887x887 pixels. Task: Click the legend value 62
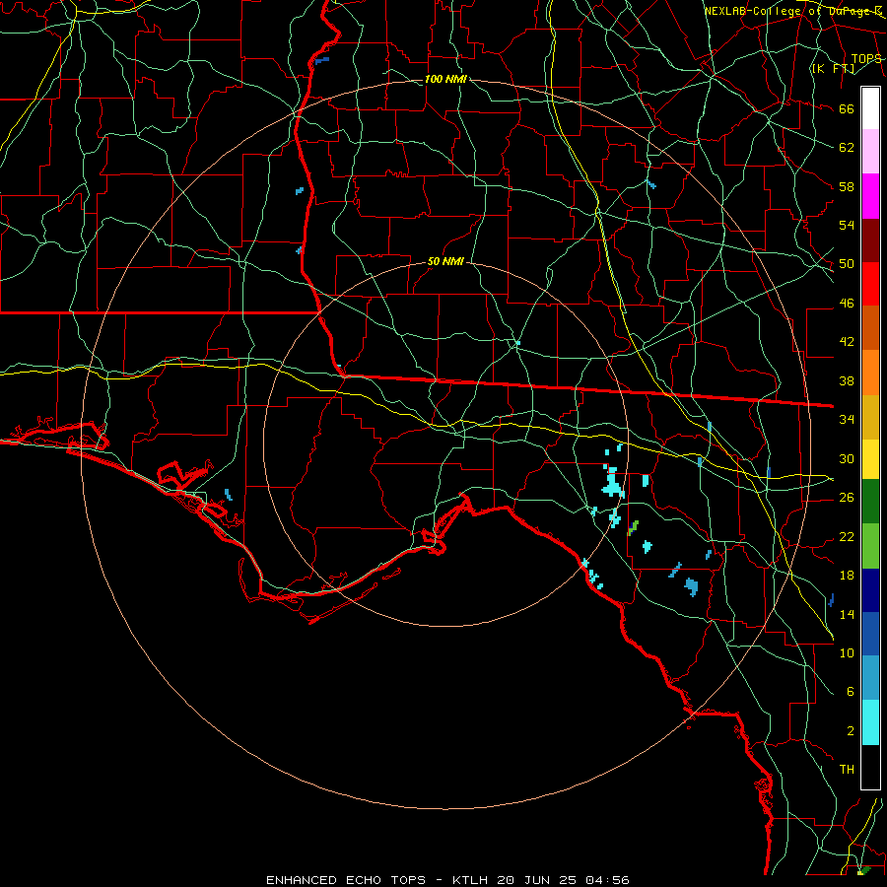pyautogui.click(x=847, y=148)
